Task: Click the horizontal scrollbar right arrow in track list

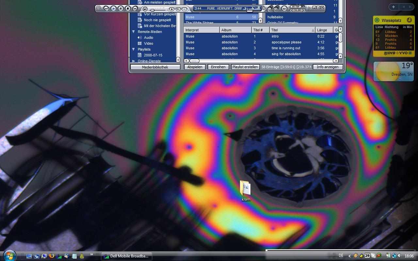Action: [335, 61]
